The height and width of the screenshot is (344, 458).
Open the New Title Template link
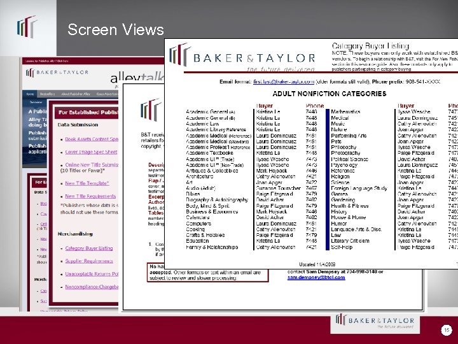tap(87, 183)
